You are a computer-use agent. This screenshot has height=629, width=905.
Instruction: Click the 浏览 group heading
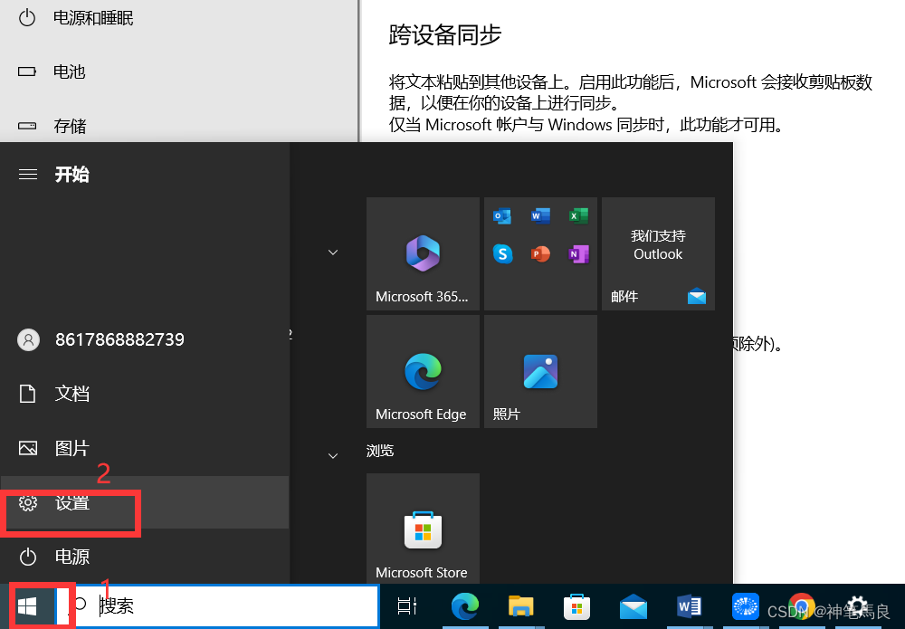[380, 451]
